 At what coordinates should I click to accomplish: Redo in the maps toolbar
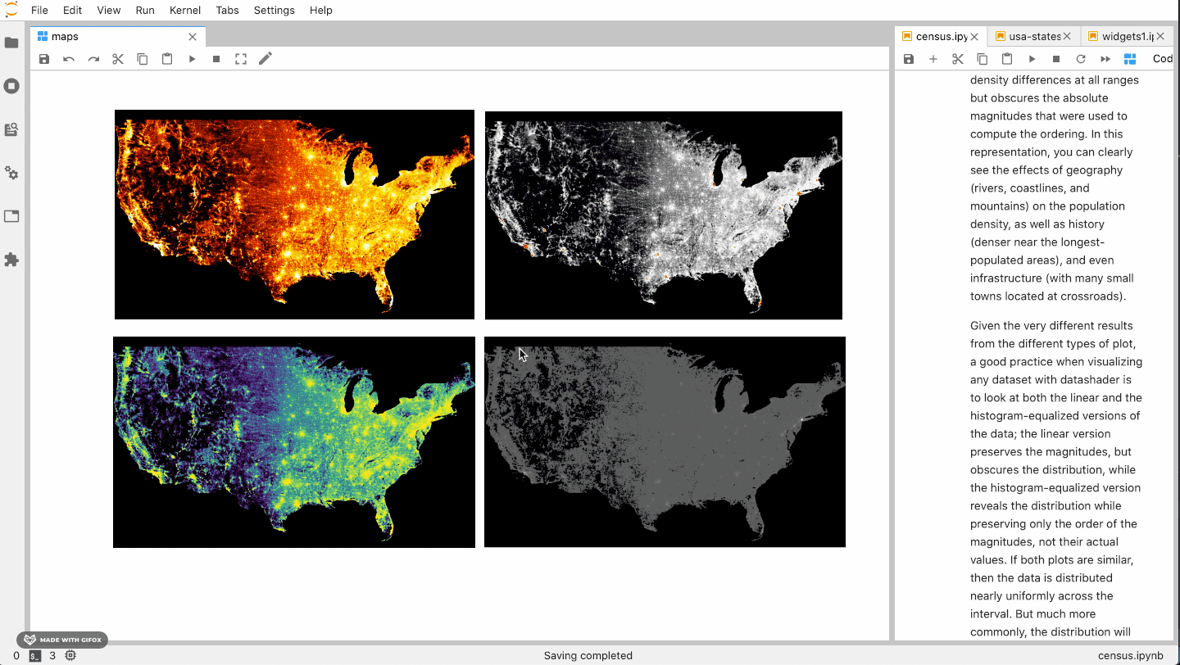point(93,59)
